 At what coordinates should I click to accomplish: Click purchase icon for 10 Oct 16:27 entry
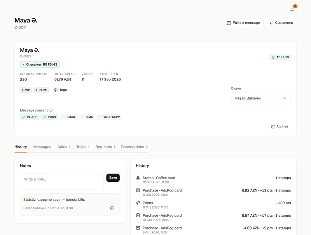(138, 215)
